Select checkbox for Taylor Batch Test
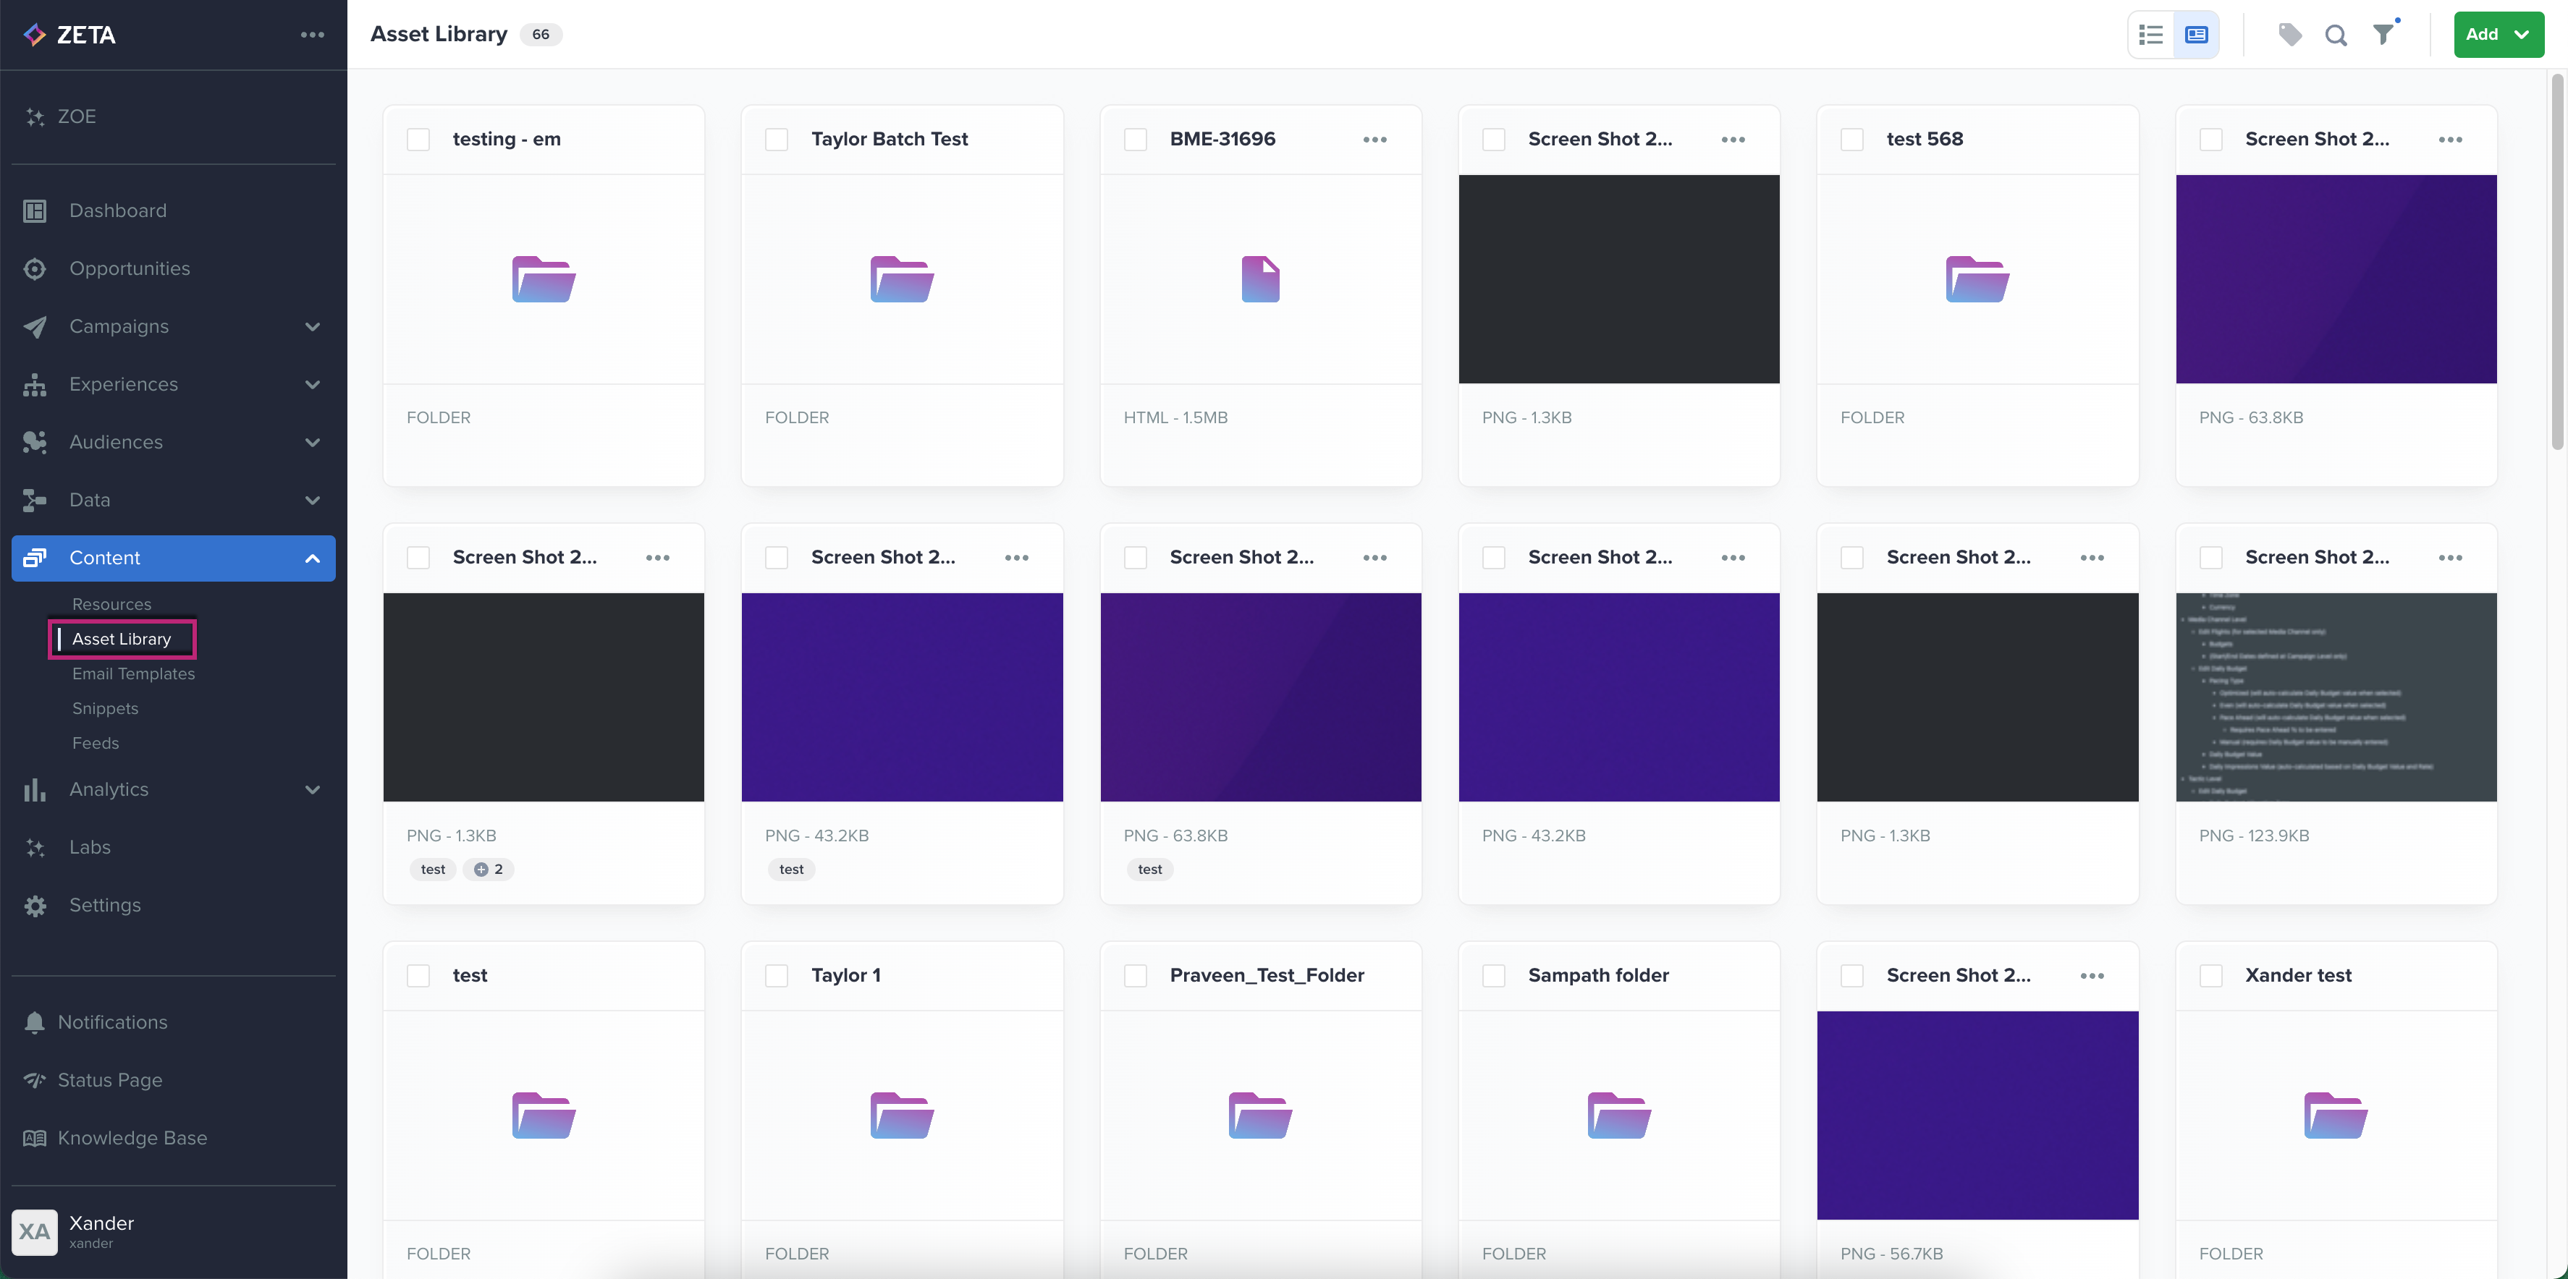 pos(777,140)
